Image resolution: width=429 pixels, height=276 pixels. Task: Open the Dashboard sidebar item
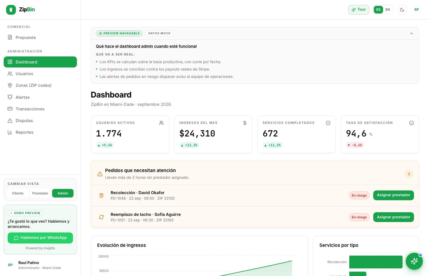pos(40,62)
